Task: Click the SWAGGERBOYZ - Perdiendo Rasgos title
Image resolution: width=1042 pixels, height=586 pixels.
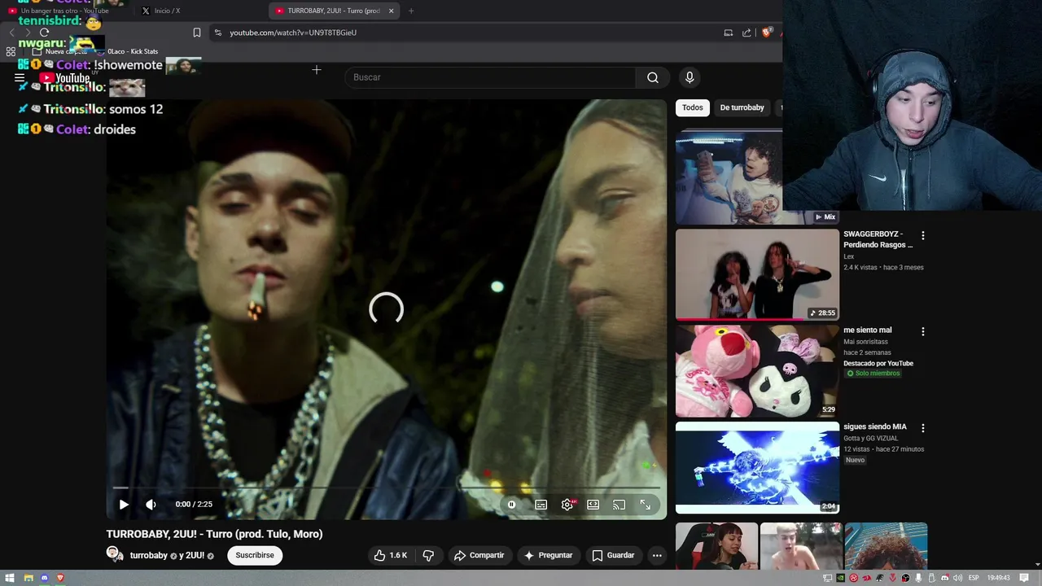Action: 878,239
